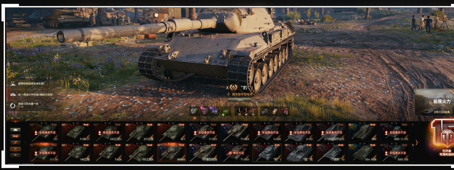Click the 个性化 customization button

click(239, 100)
